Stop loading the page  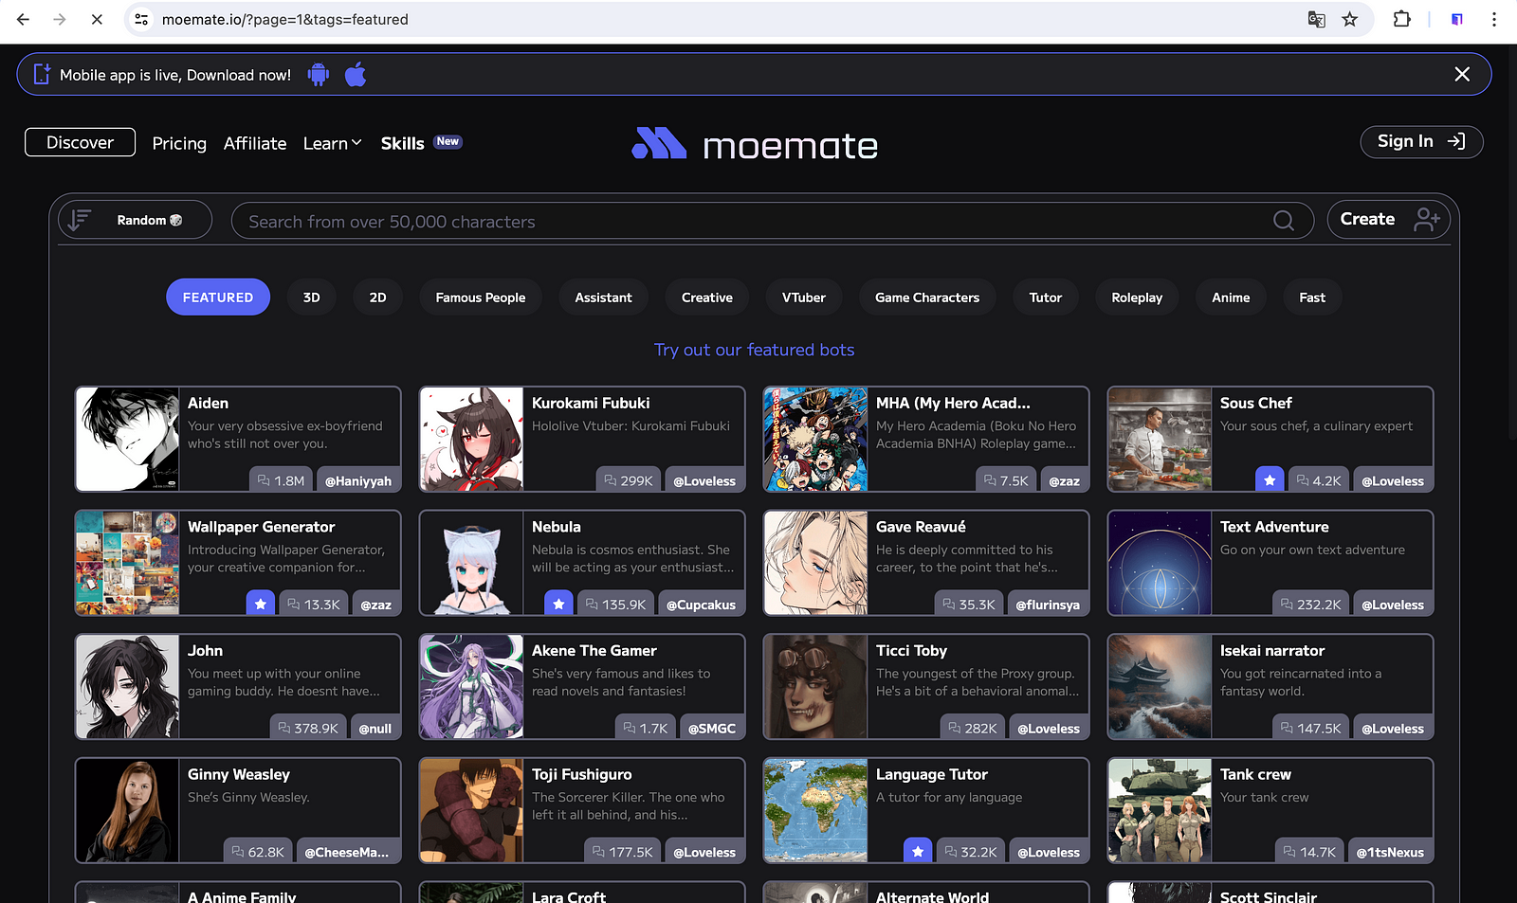(x=97, y=19)
